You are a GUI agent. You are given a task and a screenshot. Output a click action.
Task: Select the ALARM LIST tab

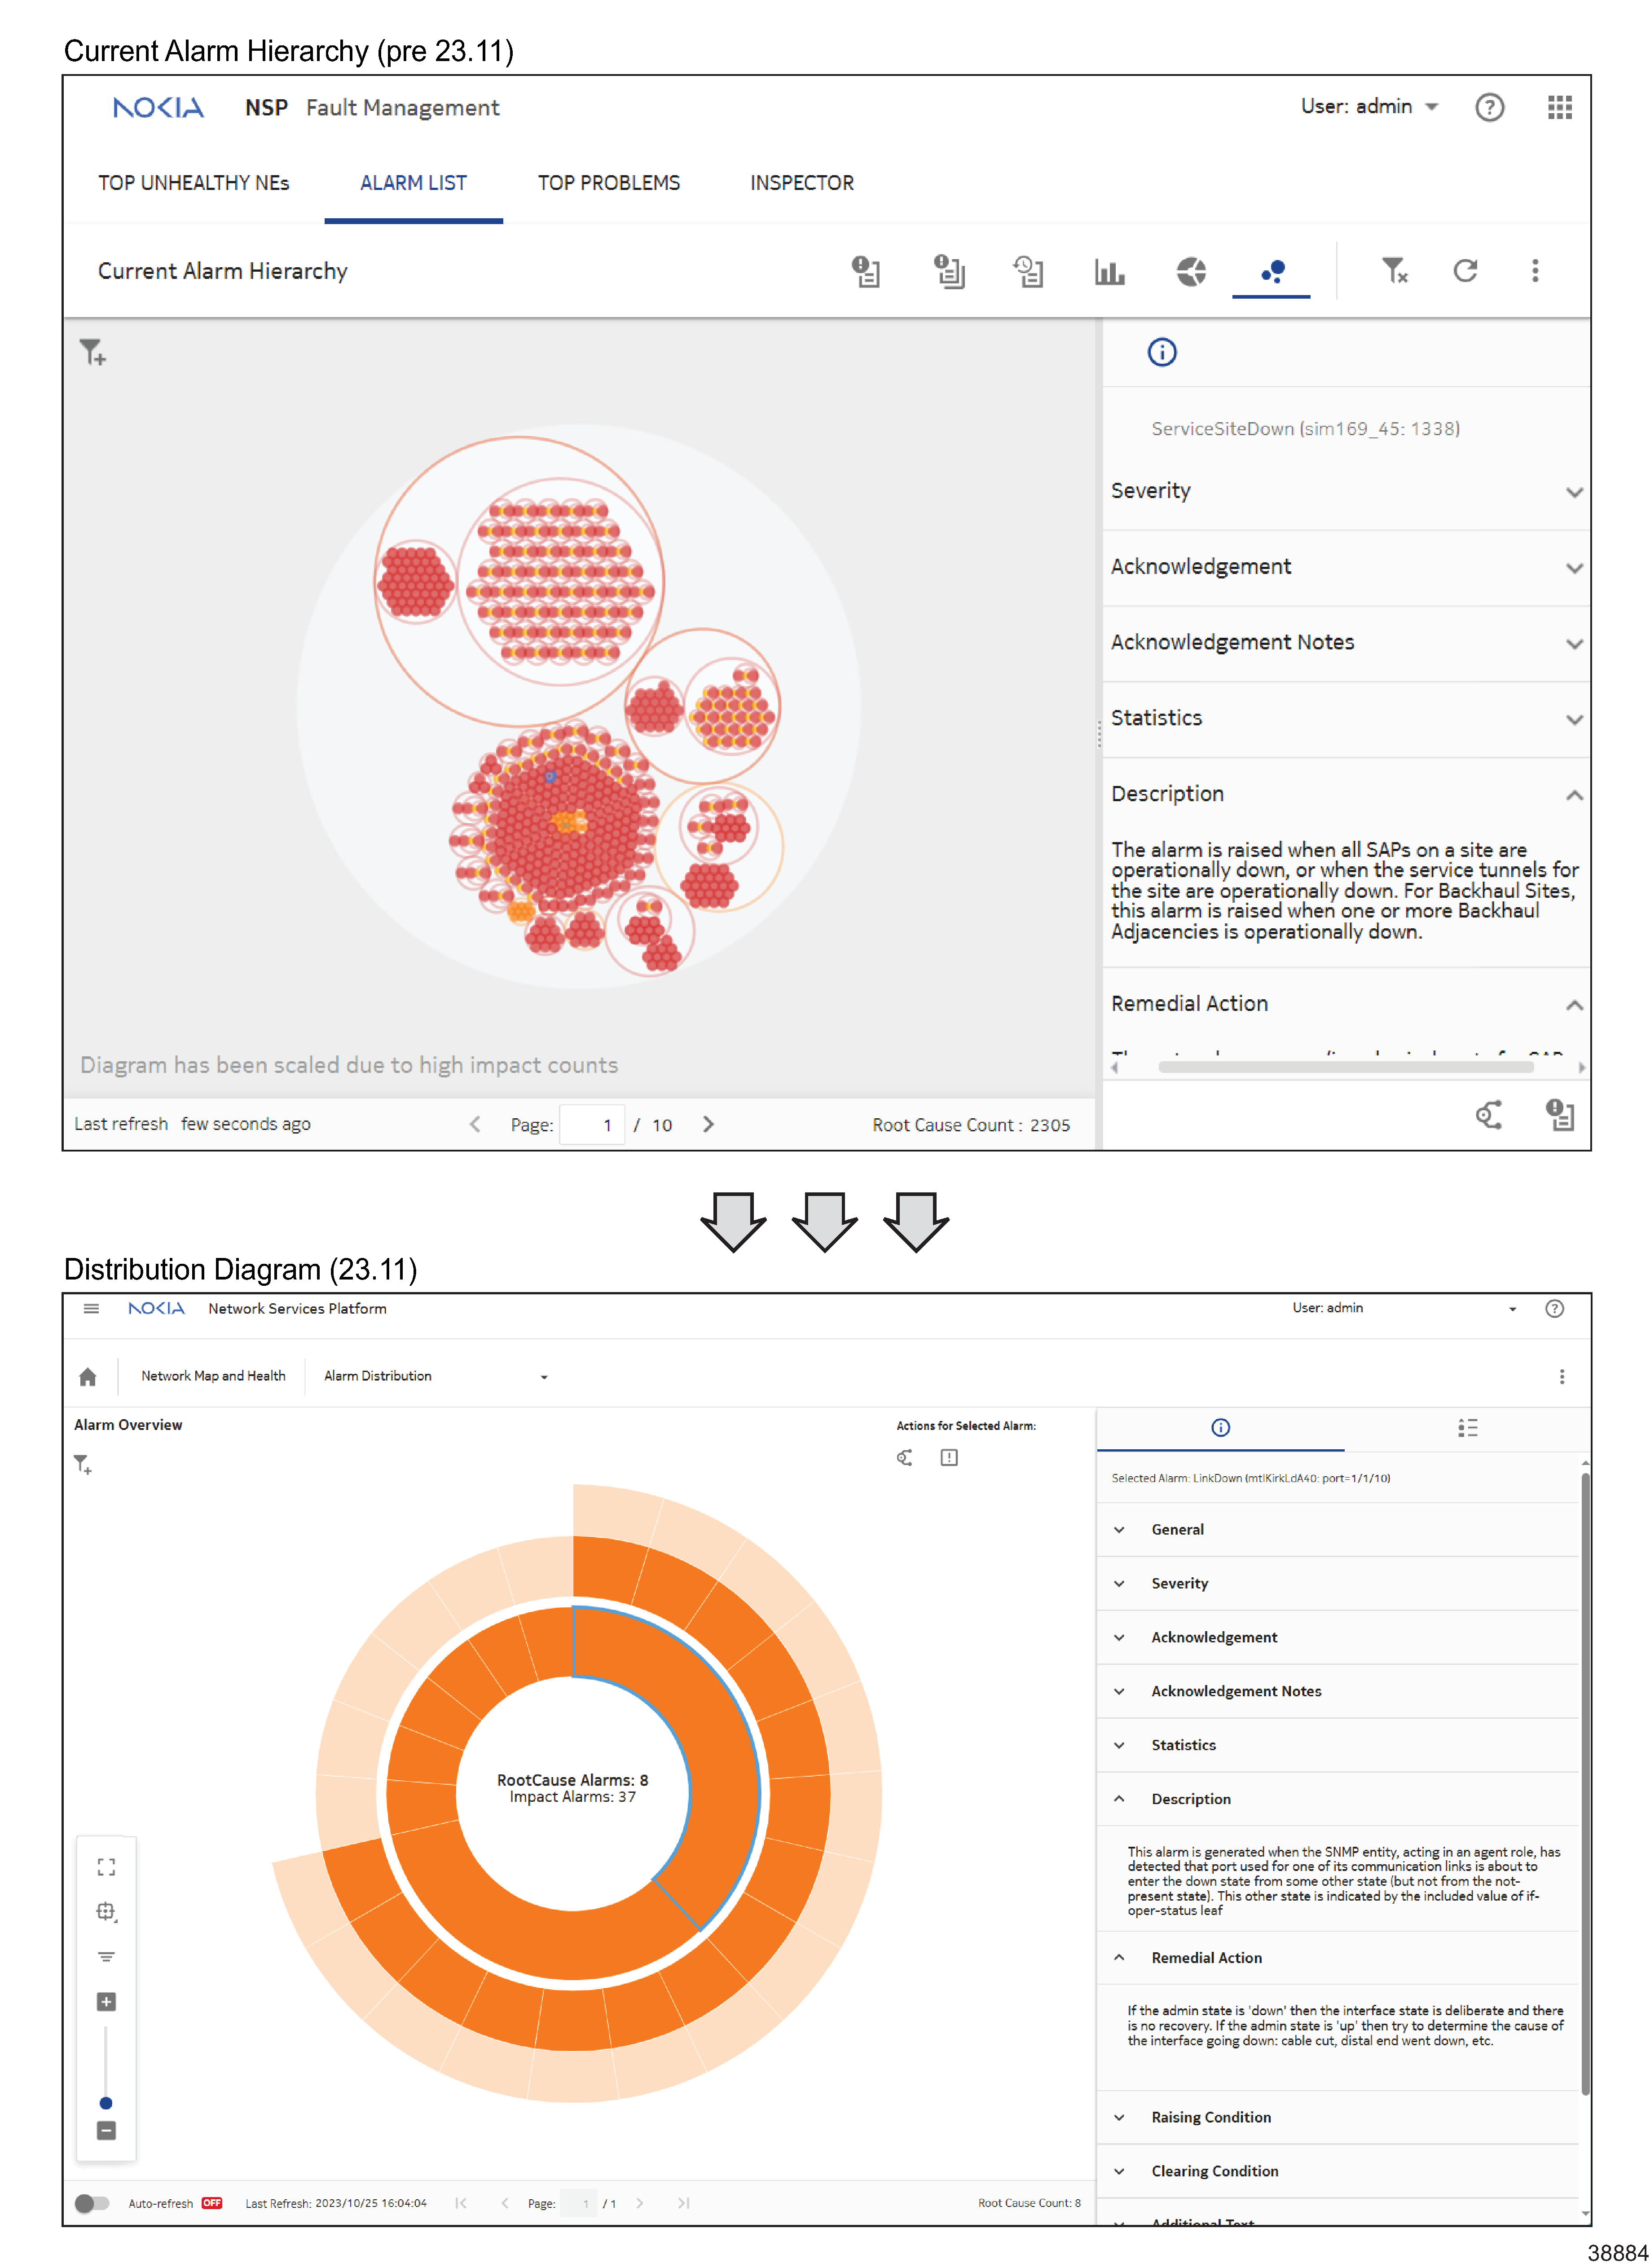(413, 183)
